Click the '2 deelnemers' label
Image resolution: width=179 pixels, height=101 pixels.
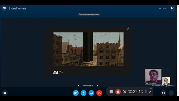click(18, 8)
